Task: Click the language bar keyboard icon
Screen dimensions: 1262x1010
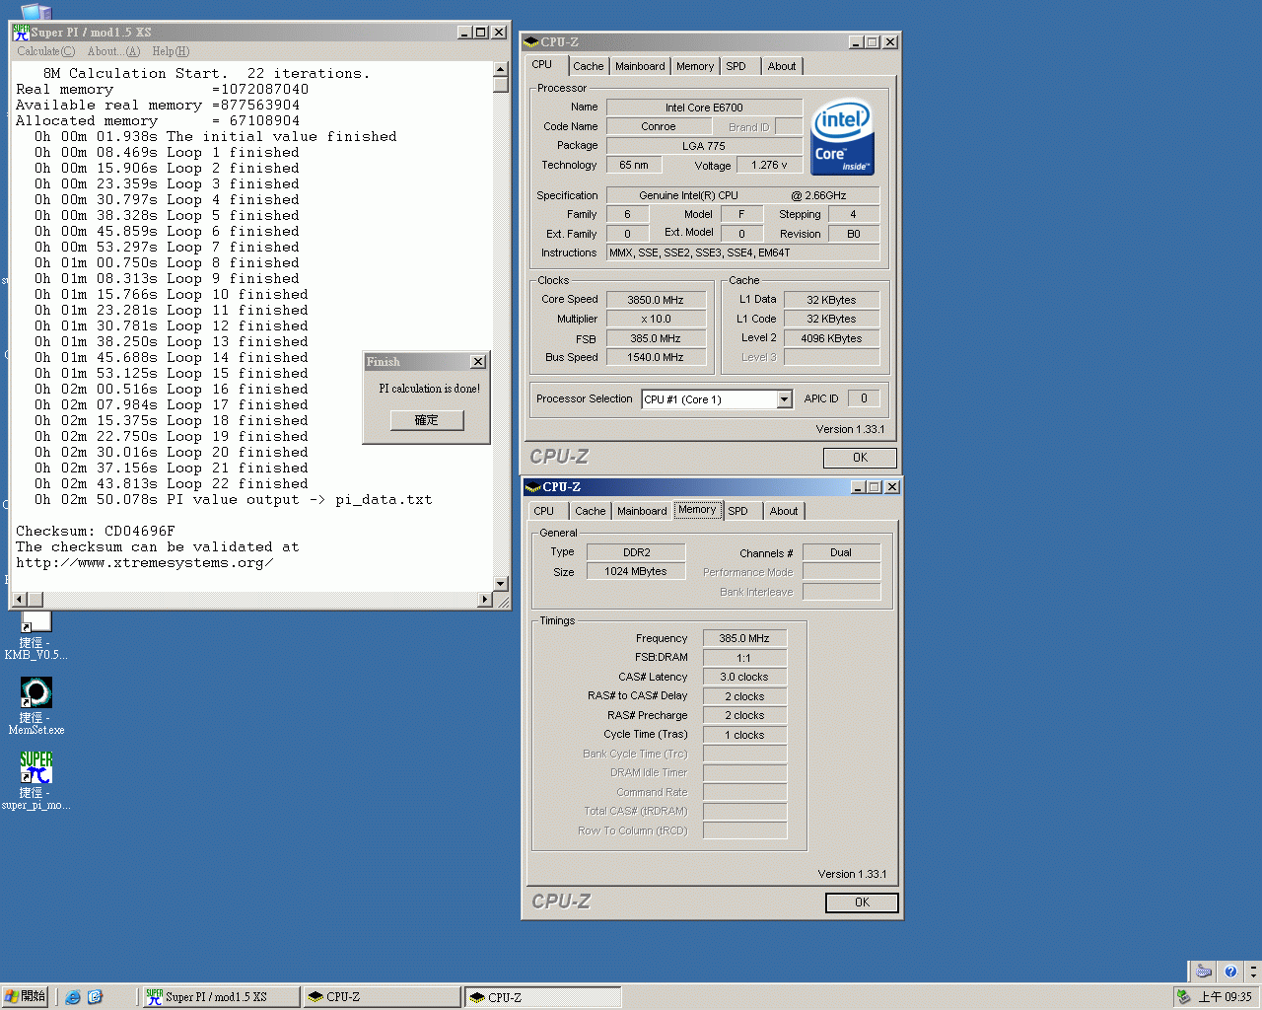Action: [1204, 972]
